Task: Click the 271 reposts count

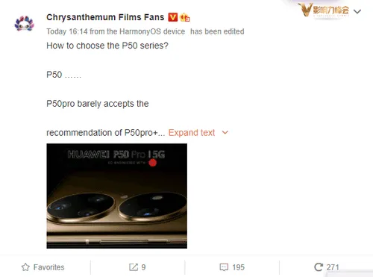Action: click(x=333, y=267)
